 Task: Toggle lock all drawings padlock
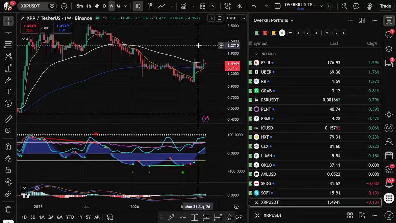coord(8,170)
